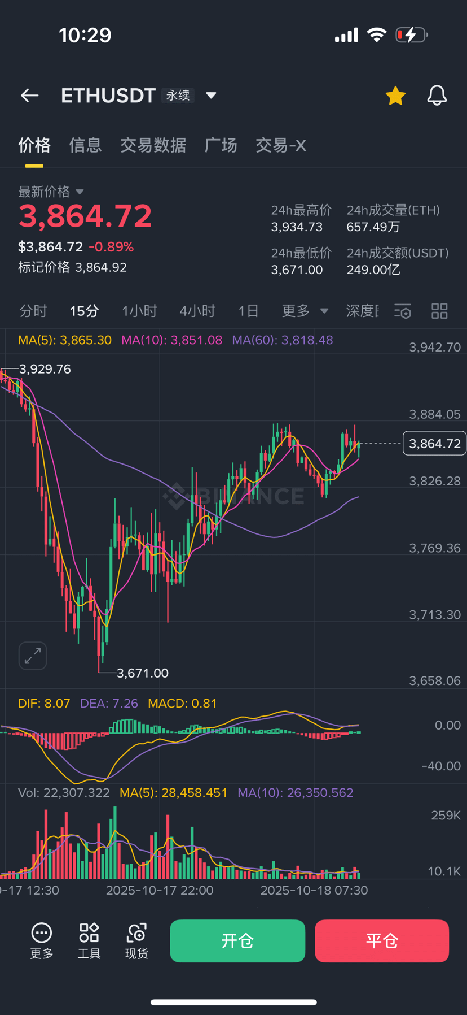Expand chart to fullscreen
The image size is (467, 1015).
coord(33,656)
